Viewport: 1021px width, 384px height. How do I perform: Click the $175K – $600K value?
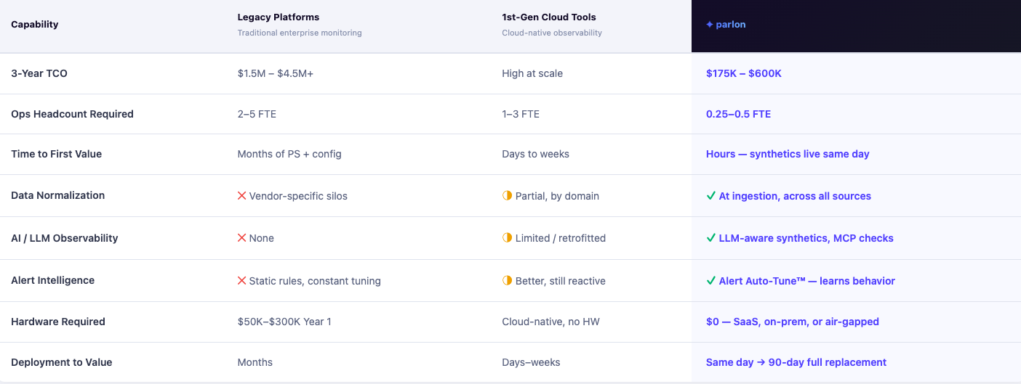[x=744, y=73]
